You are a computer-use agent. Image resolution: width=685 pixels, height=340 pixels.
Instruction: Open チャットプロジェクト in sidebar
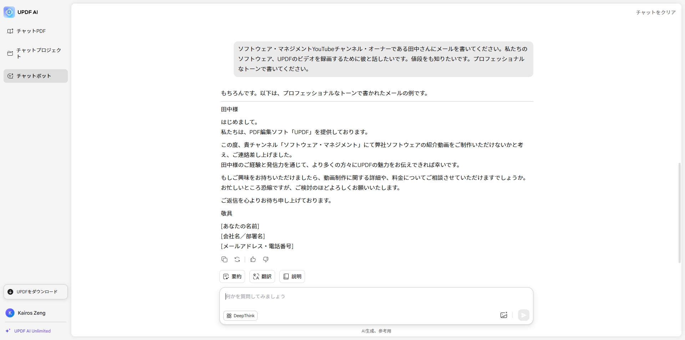pyautogui.click(x=36, y=53)
